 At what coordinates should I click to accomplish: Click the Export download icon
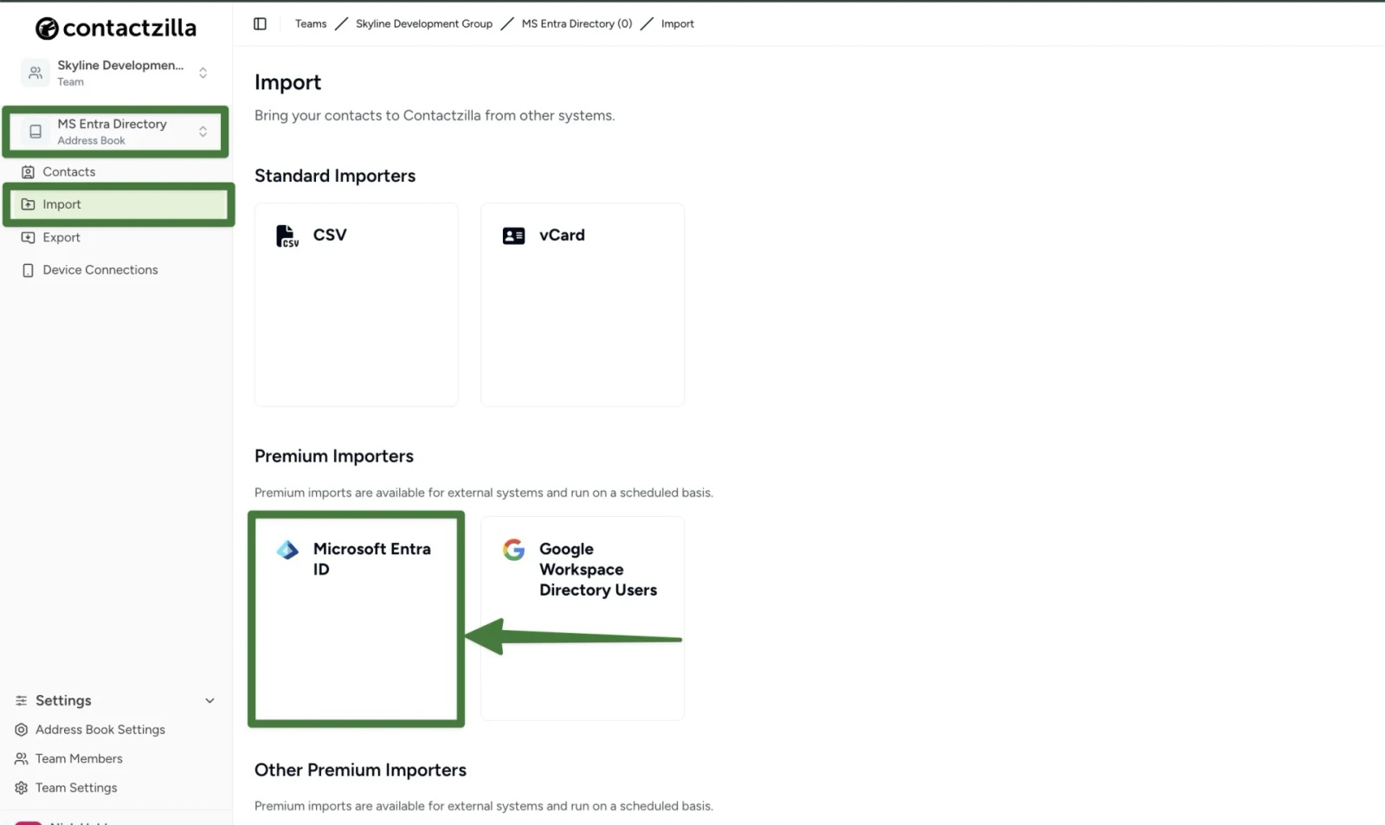click(x=27, y=237)
